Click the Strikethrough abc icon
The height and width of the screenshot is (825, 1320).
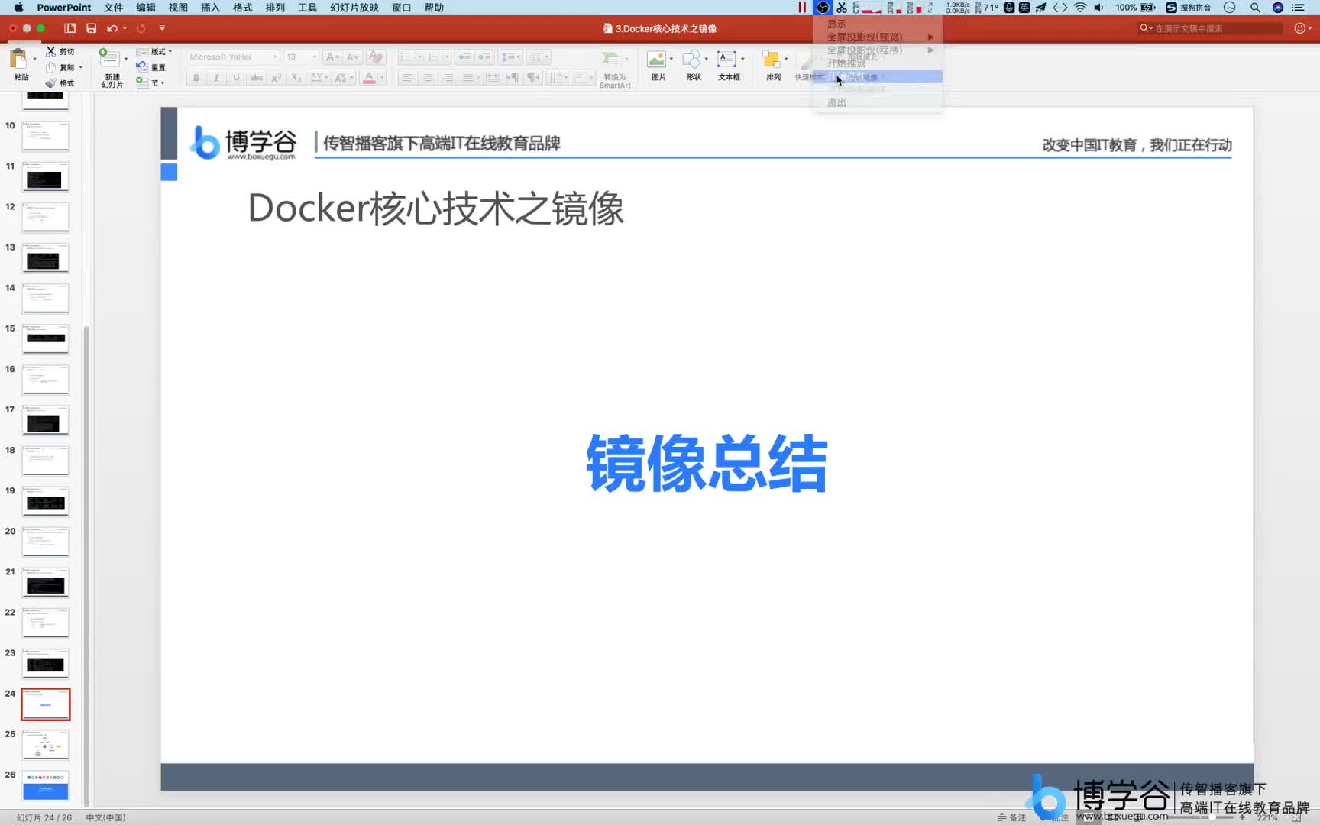257,78
